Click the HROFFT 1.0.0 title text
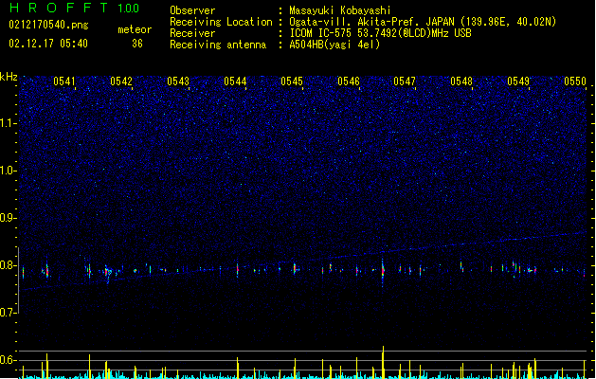The image size is (596, 379). (x=74, y=8)
